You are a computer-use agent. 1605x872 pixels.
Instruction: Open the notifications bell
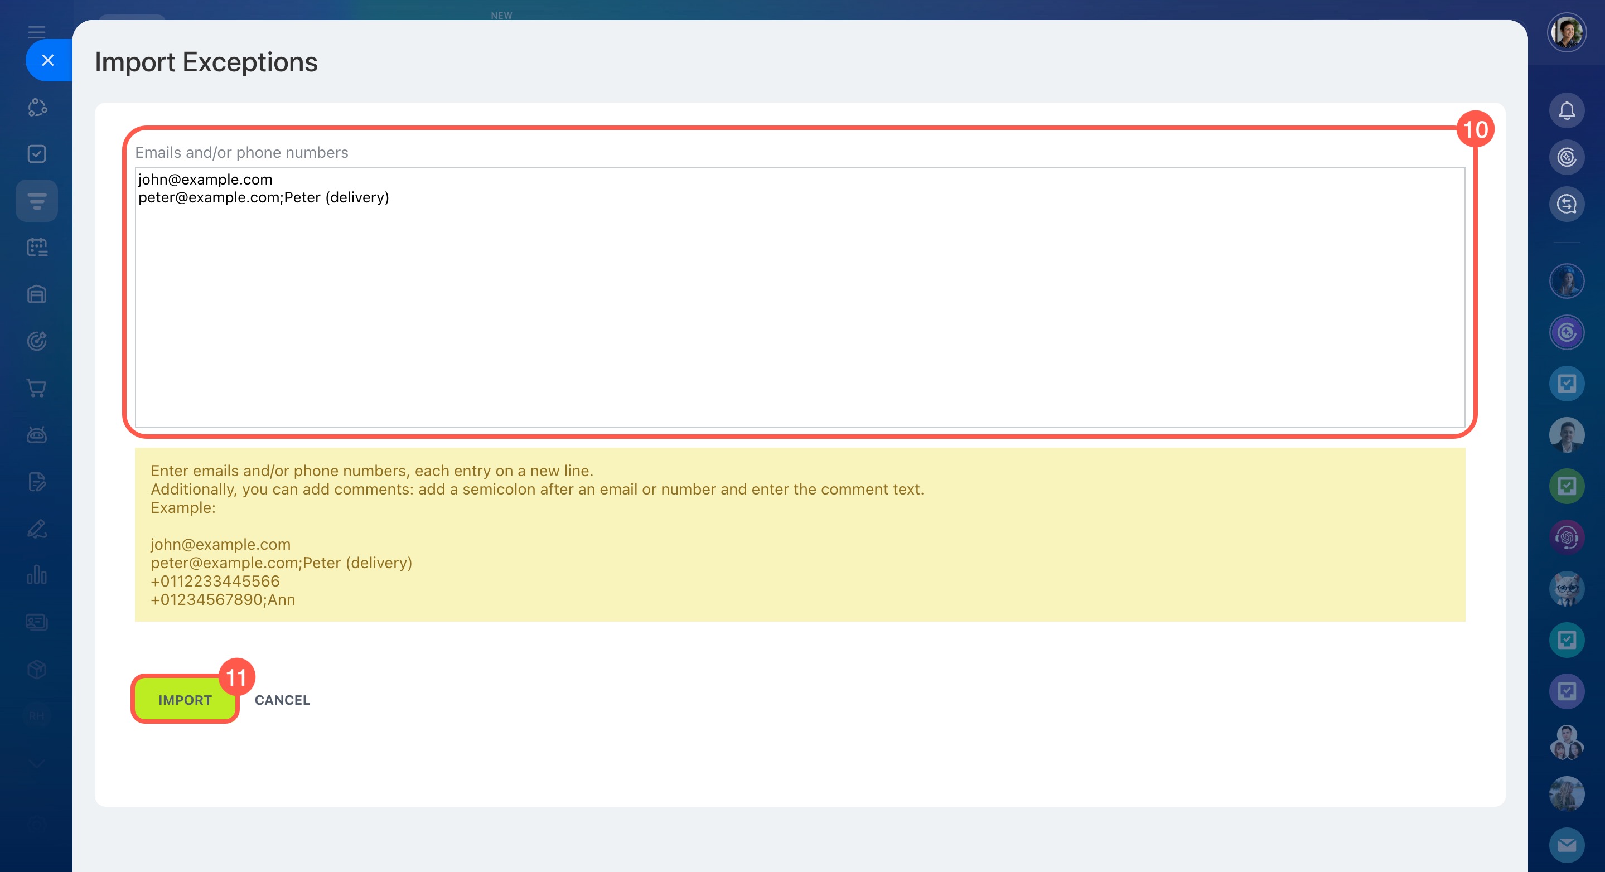(x=1566, y=111)
